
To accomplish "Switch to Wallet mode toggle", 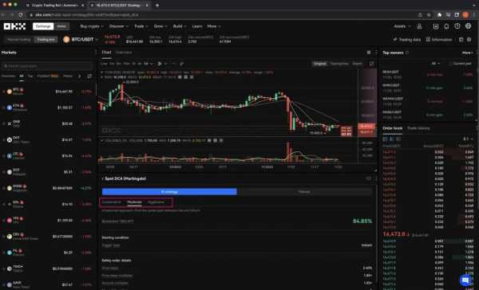I will tap(61, 26).
